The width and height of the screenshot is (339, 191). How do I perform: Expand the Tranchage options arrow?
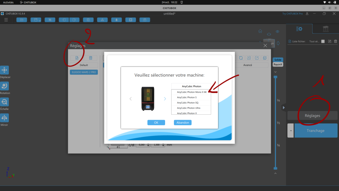(291, 131)
